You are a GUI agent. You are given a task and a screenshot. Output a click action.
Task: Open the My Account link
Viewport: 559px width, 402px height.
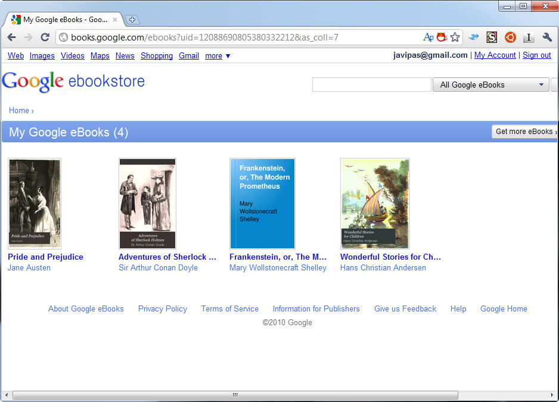pos(495,55)
